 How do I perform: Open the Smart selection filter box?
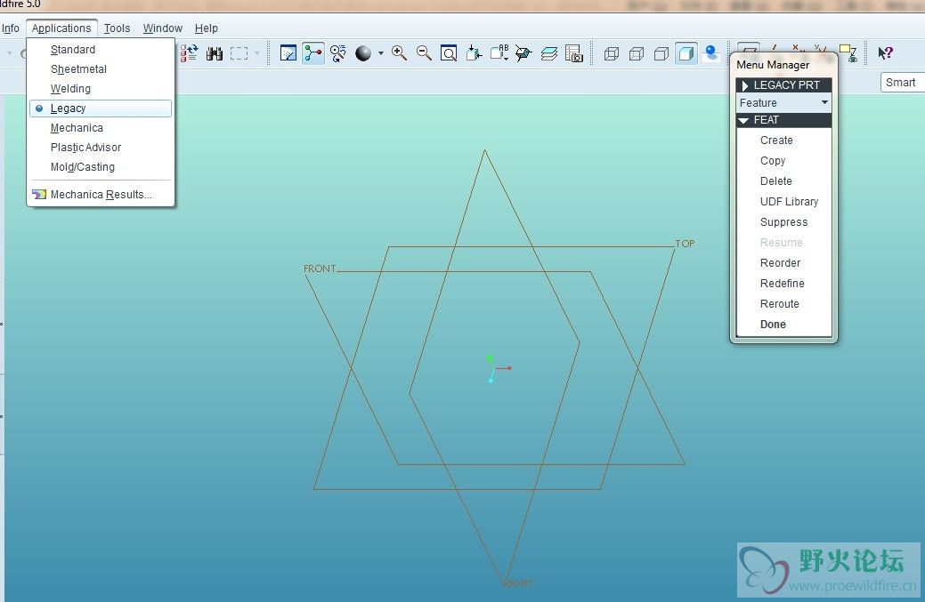pos(903,83)
